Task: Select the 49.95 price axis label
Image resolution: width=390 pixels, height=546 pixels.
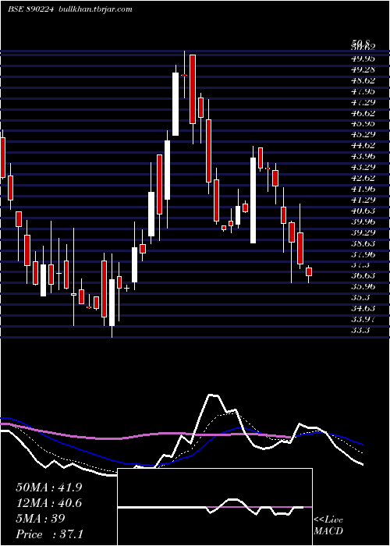Action: point(363,58)
